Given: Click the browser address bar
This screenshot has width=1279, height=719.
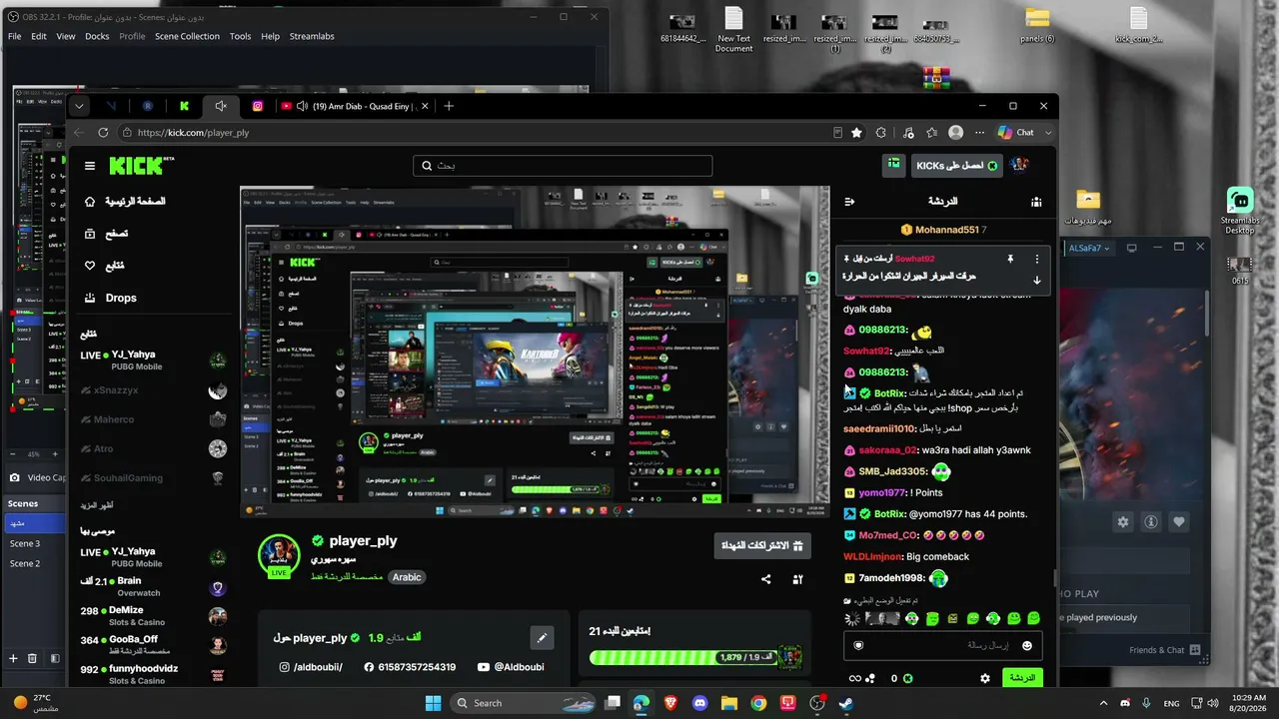Looking at the screenshot, I should (475, 132).
